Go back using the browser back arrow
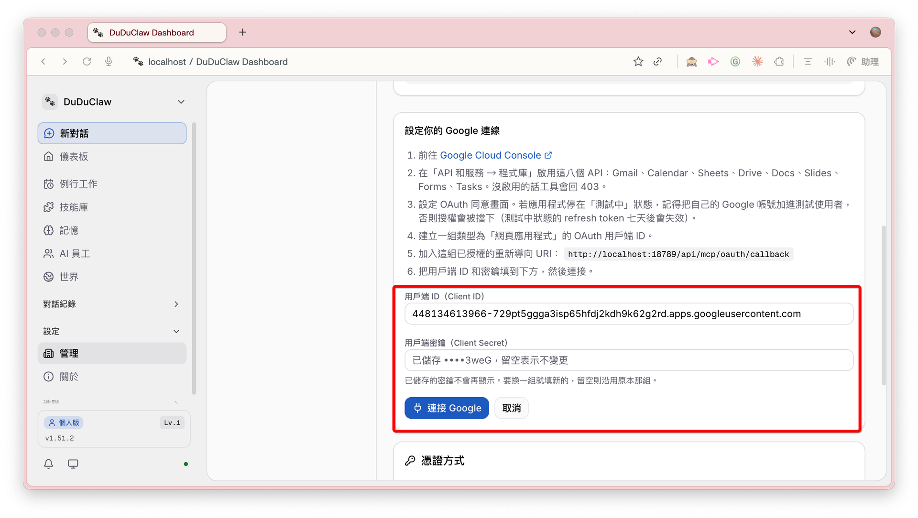This screenshot has width=918, height=518. (x=44, y=62)
